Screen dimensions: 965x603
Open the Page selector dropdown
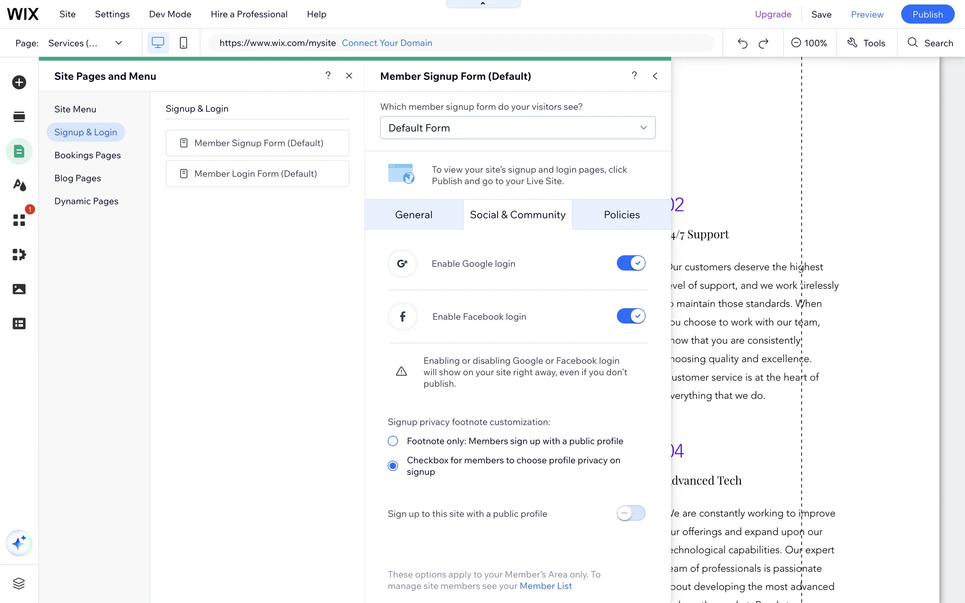click(85, 43)
